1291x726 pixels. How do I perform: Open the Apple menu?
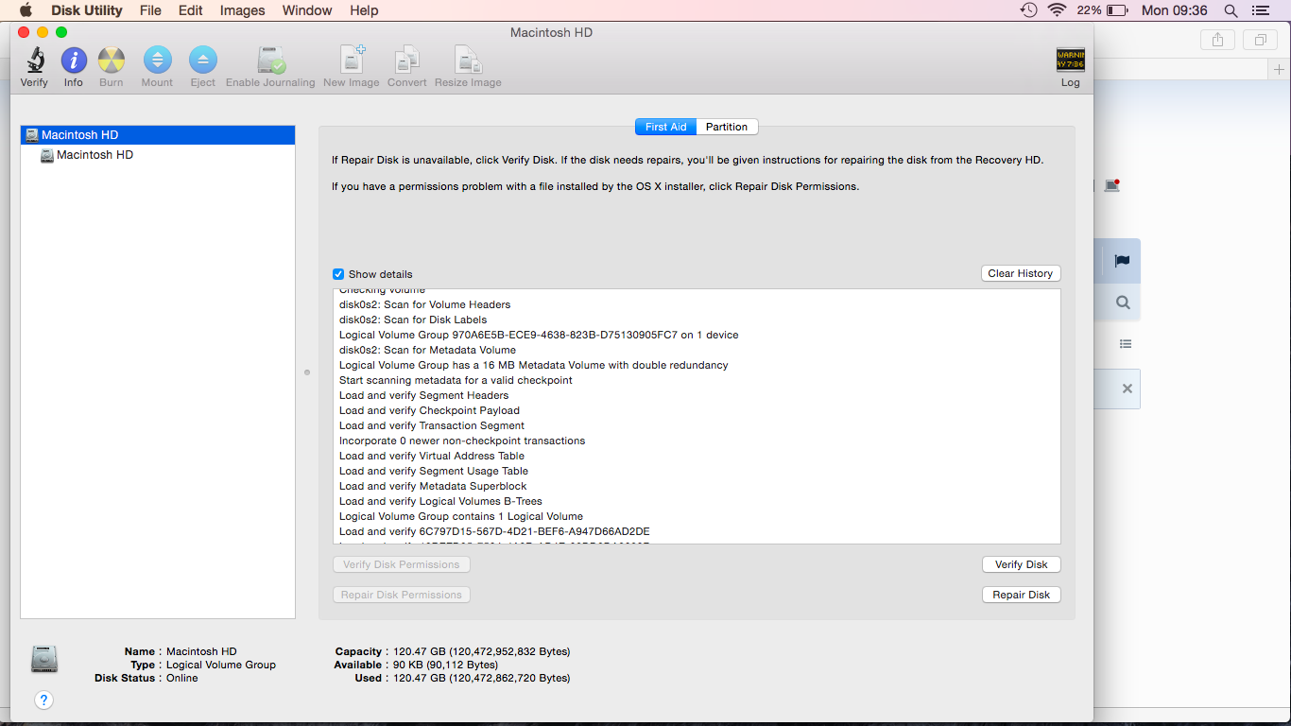coord(26,10)
